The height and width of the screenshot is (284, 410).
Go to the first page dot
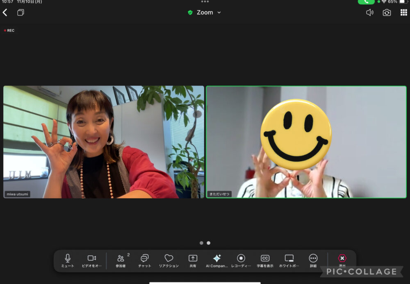[x=201, y=243]
